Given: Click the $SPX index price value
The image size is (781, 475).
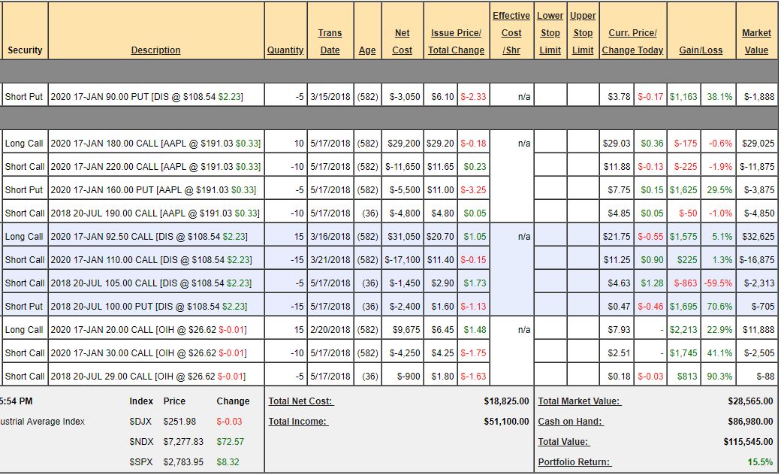Looking at the screenshot, I should coord(183,462).
